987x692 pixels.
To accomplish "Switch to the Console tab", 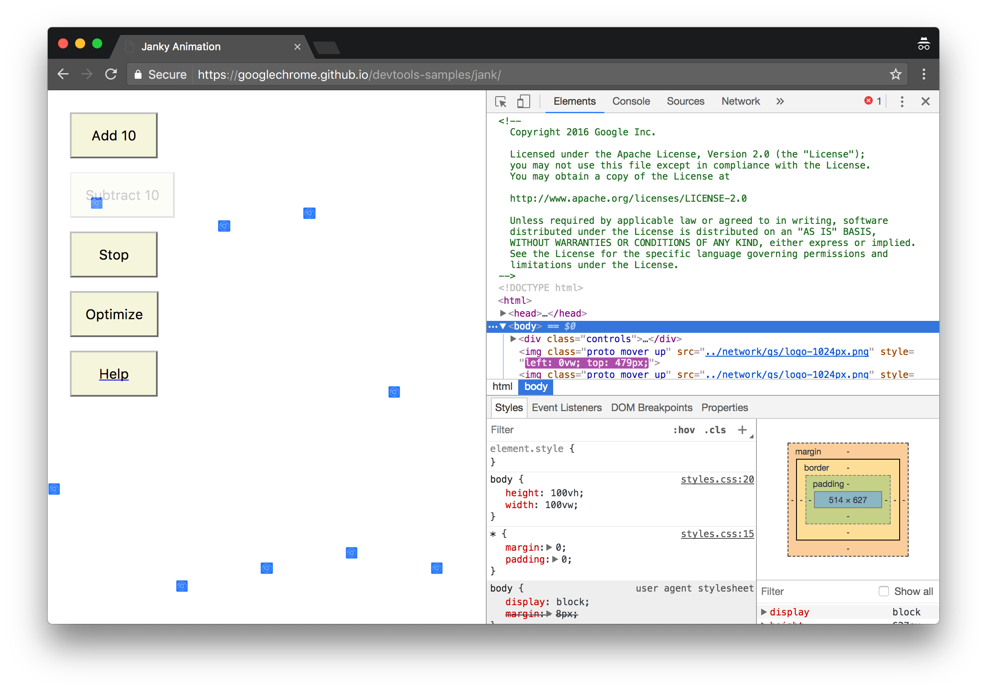I will [631, 101].
